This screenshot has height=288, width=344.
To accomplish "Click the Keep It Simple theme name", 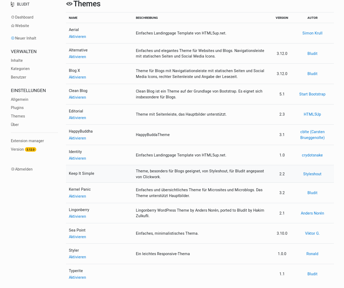I will pyautogui.click(x=82, y=173).
